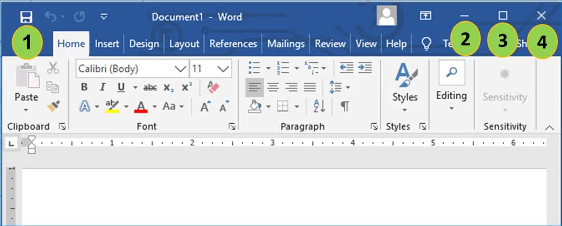562x226 pixels.
Task: Open the Styles gallery button
Action: click(405, 88)
